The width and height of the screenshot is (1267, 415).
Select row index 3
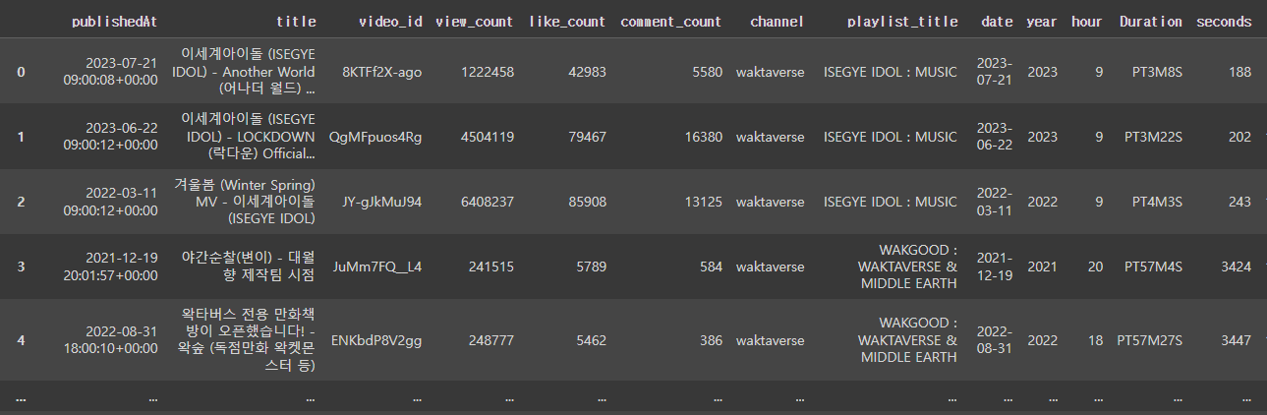coord(22,267)
